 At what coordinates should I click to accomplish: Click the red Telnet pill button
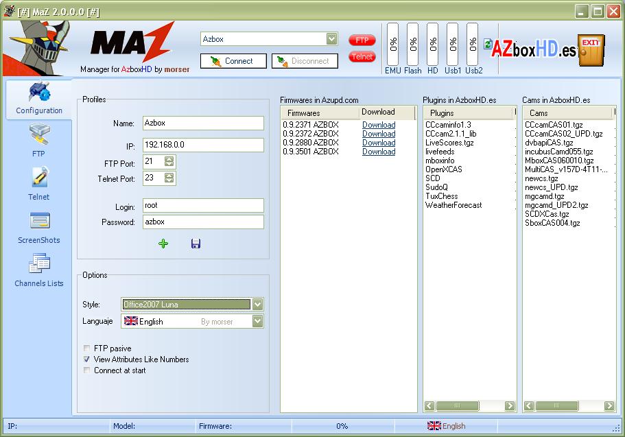pos(362,57)
